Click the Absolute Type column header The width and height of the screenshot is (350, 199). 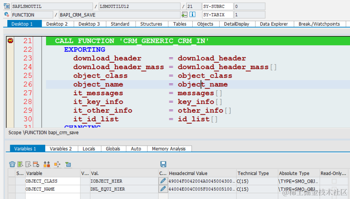click(299, 173)
